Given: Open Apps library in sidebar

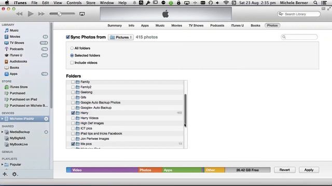Looking at the screenshot, I should coord(13,74).
